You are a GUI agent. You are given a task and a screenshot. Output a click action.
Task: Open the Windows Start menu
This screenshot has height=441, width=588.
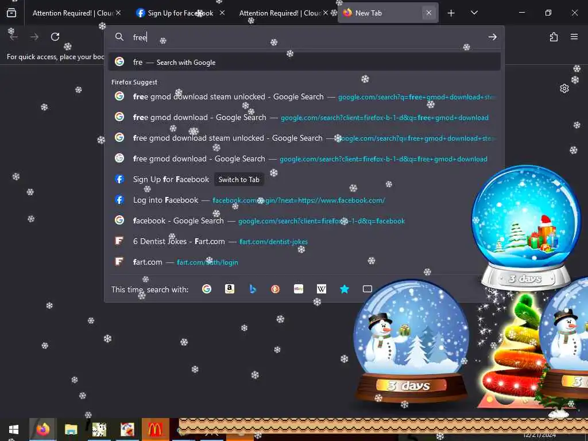[x=14, y=430]
